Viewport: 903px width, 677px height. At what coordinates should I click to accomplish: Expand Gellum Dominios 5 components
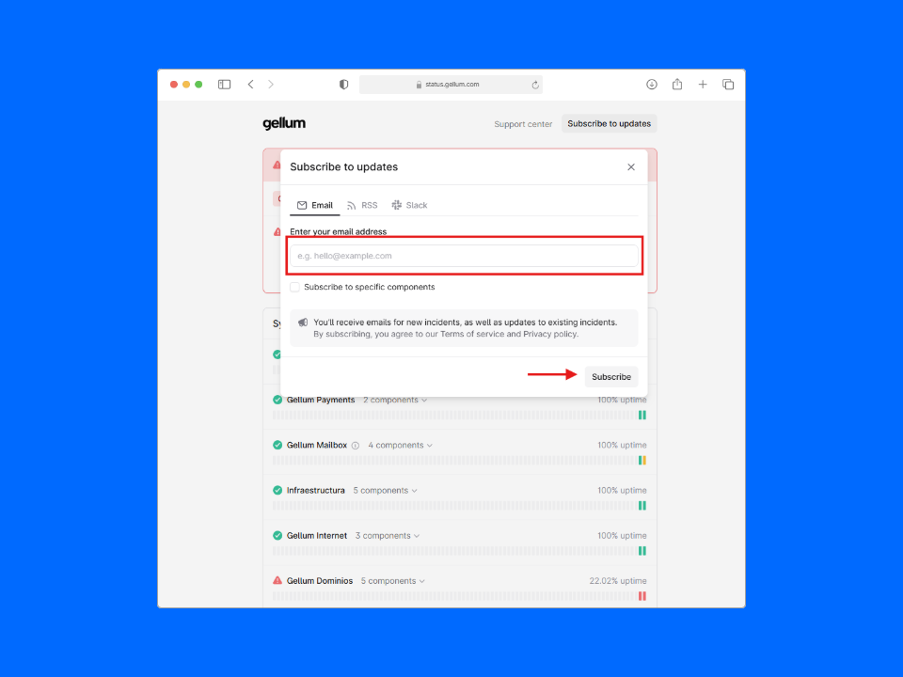(393, 581)
